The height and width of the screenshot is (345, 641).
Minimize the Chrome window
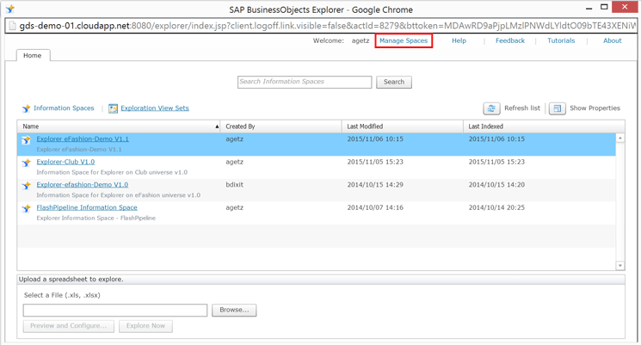(x=589, y=9)
